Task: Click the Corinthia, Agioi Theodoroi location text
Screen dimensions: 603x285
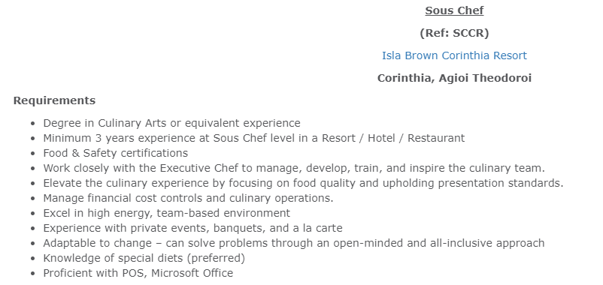Action: pyautogui.click(x=454, y=78)
